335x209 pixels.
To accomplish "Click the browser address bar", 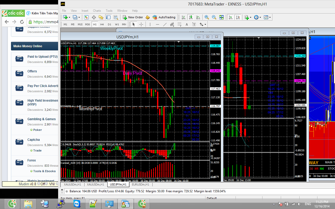I will pyautogui.click(x=42, y=22).
